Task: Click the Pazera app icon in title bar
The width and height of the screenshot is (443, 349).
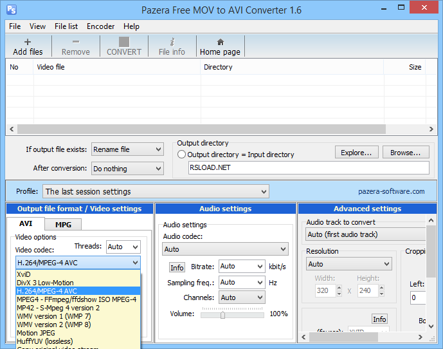Action: (x=12, y=10)
